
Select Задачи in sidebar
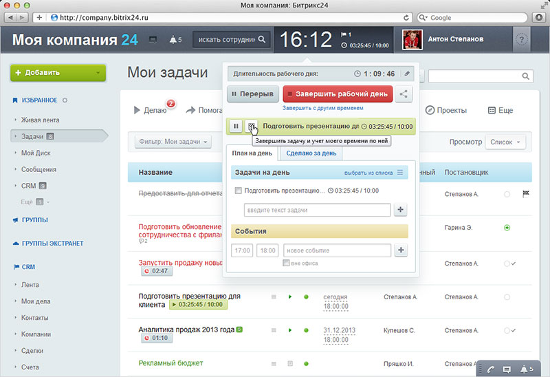click(x=58, y=136)
